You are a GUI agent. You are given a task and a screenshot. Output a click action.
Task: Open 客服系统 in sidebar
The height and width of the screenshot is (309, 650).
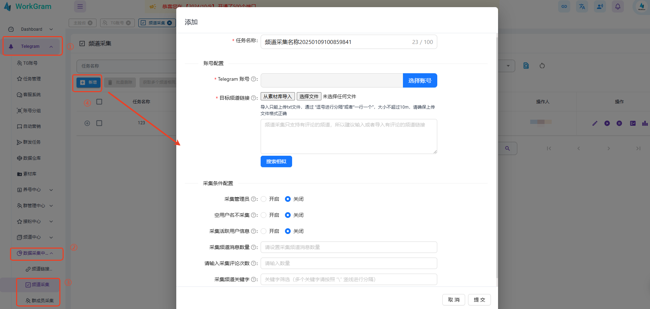click(x=29, y=95)
